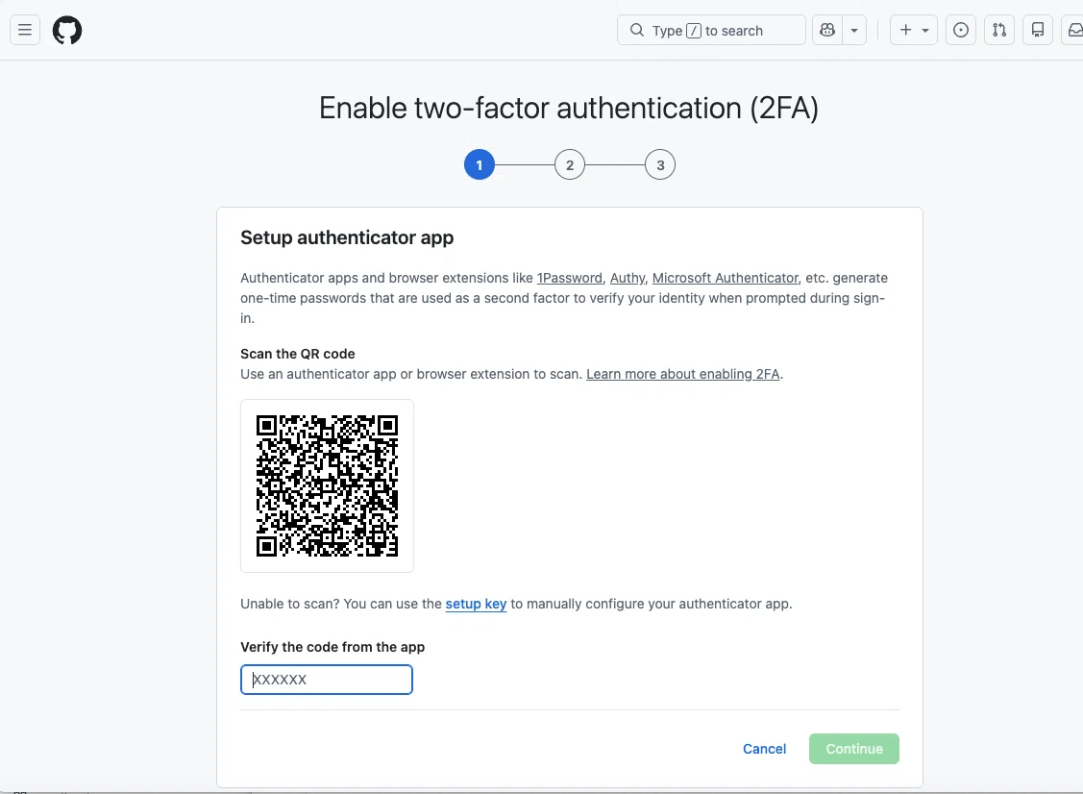The height and width of the screenshot is (794, 1083).
Task: Click the 'Enable two-factor authentication (2FA)' title
Action: (569, 109)
